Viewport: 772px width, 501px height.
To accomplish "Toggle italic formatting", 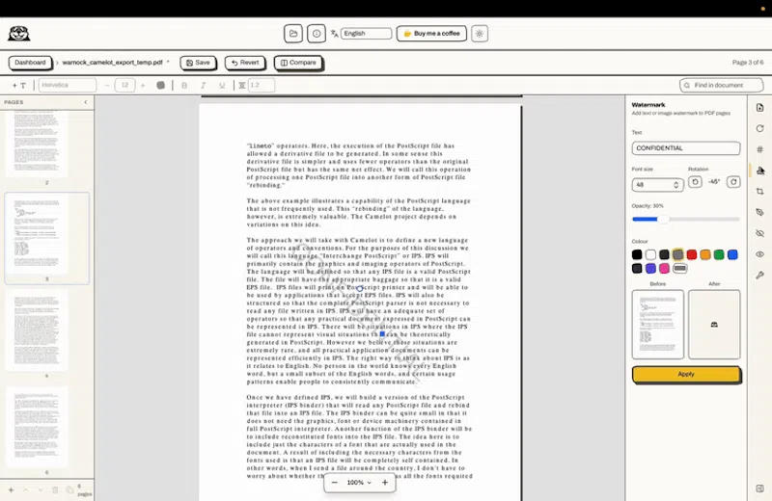I will point(204,85).
